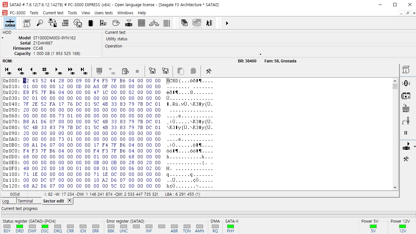Image resolution: width=416 pixels, height=234 pixels.
Task: Open the Tools menu
Action: [x=72, y=13]
